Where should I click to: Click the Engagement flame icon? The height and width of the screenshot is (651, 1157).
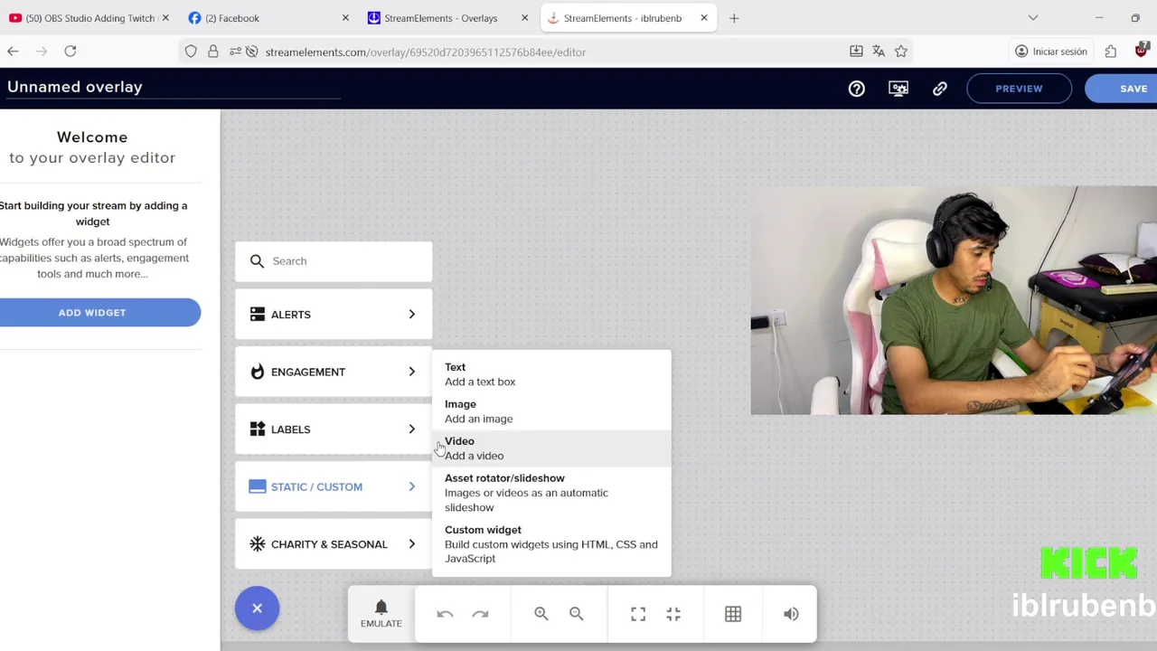pos(258,372)
